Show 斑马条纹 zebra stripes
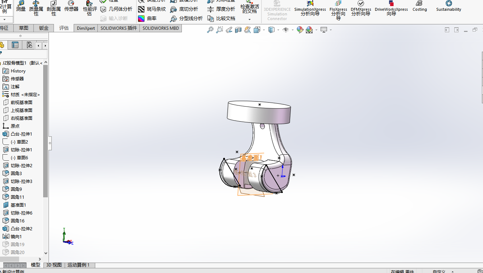483x273 pixels. tap(152, 9)
